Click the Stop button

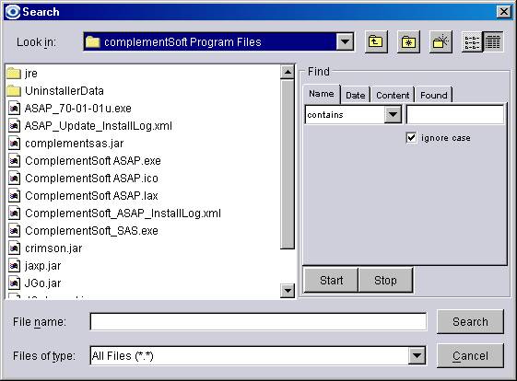(x=385, y=281)
